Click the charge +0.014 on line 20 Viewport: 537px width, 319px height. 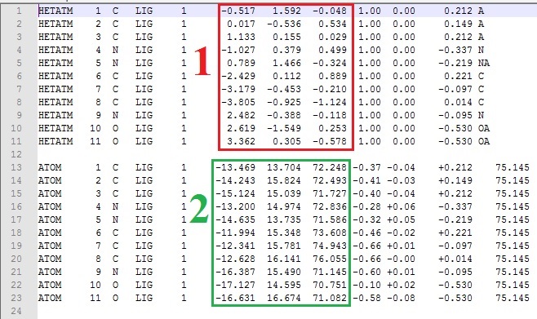tap(455, 259)
